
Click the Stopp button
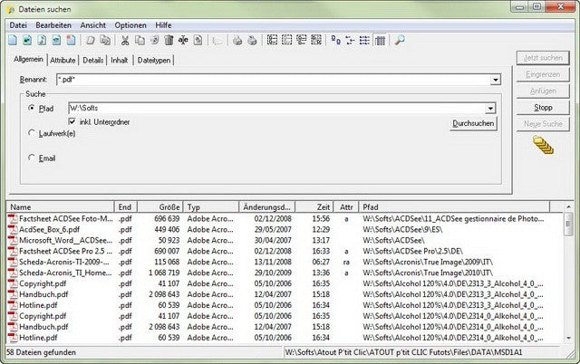[543, 108]
